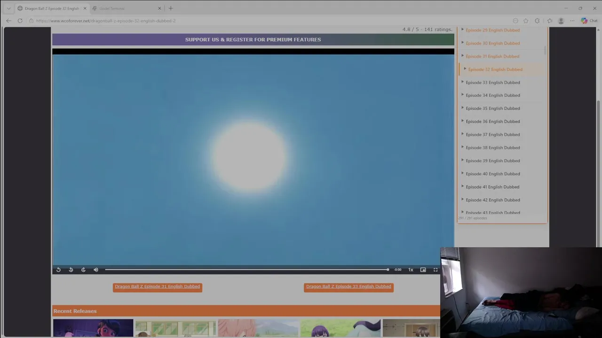Image resolution: width=602 pixels, height=338 pixels.
Task: Switch to Dragon Ball Z Episode 32 tab
Action: coord(52,8)
